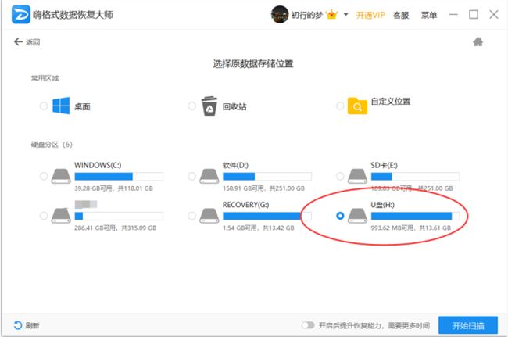Viewport: 508px width, 337px height.
Task: Click the 刷新 refresh button
Action: point(27,325)
